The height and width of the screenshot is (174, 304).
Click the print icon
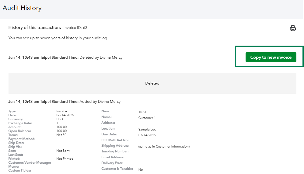(x=293, y=28)
